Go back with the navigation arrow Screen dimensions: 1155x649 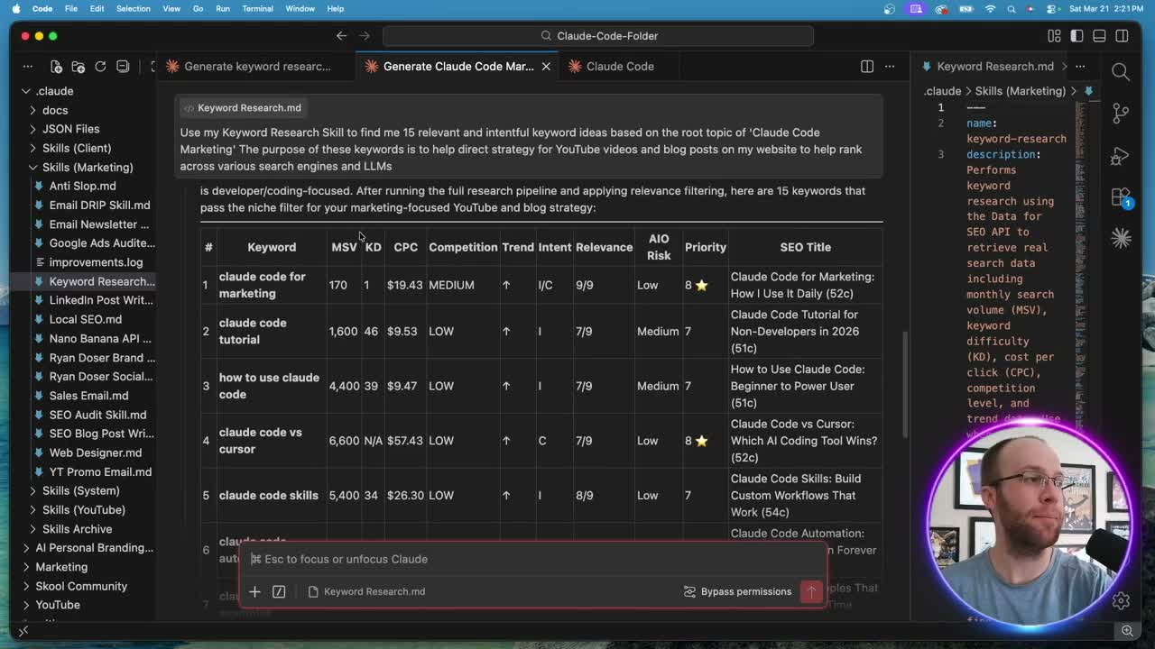(x=341, y=36)
